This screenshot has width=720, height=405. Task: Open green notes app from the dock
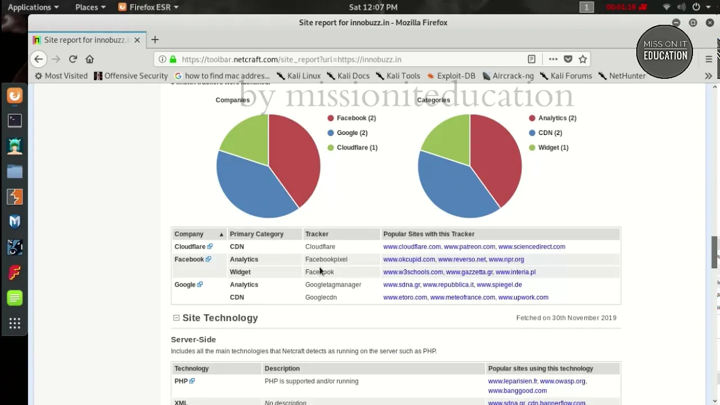pyautogui.click(x=15, y=298)
